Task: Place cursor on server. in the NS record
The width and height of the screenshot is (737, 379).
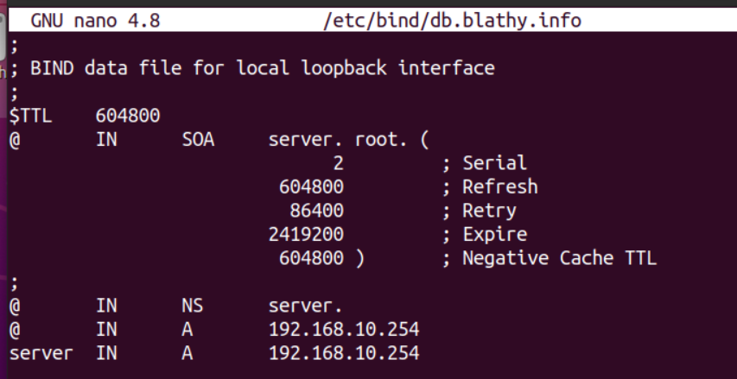Action: point(305,306)
